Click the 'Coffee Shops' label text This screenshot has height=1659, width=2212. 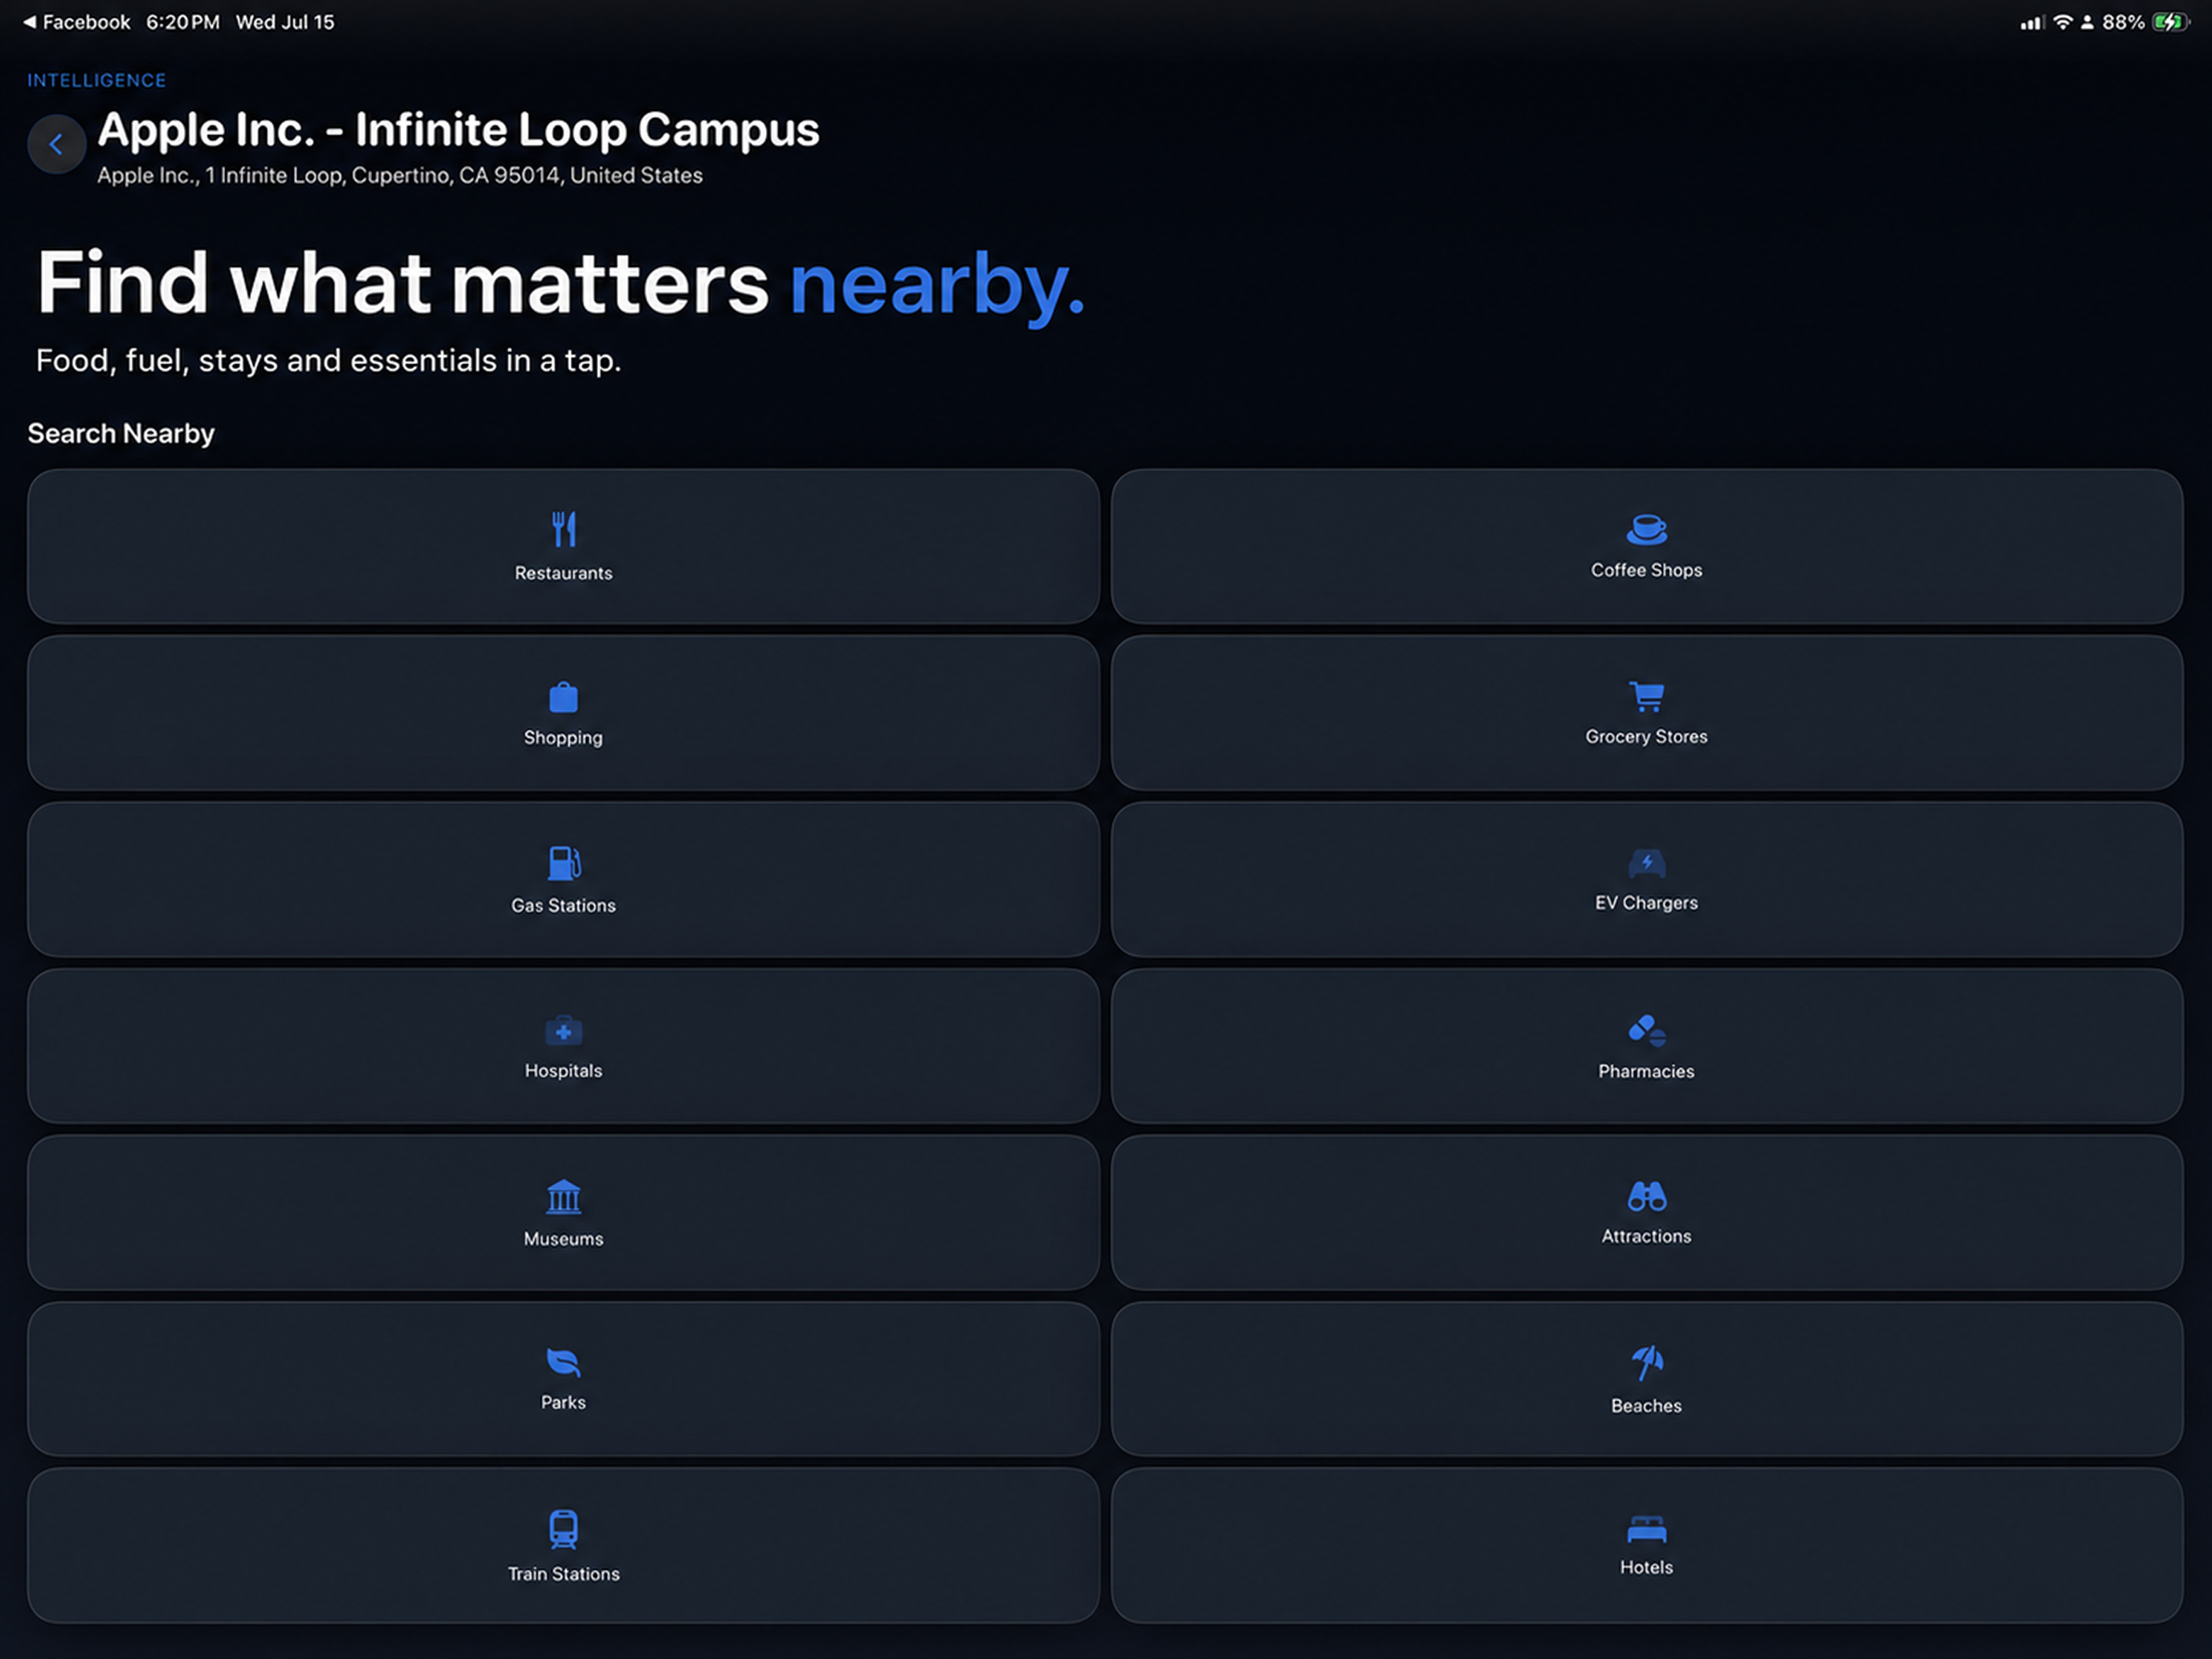point(1646,570)
